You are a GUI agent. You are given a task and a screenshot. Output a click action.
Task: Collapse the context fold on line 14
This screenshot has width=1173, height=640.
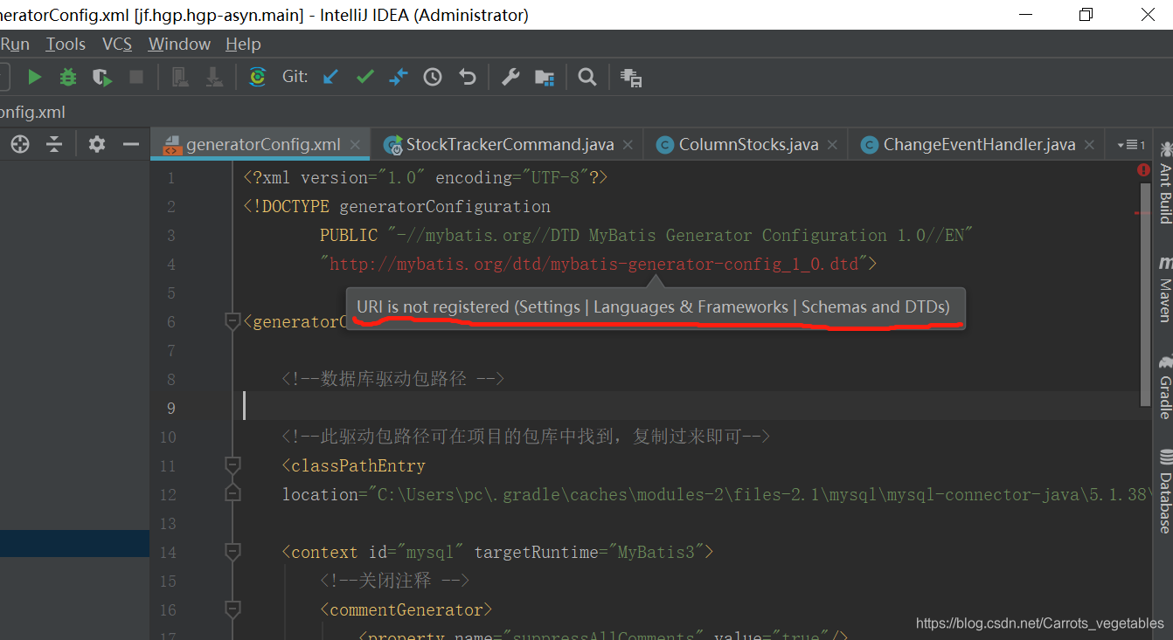pos(233,552)
